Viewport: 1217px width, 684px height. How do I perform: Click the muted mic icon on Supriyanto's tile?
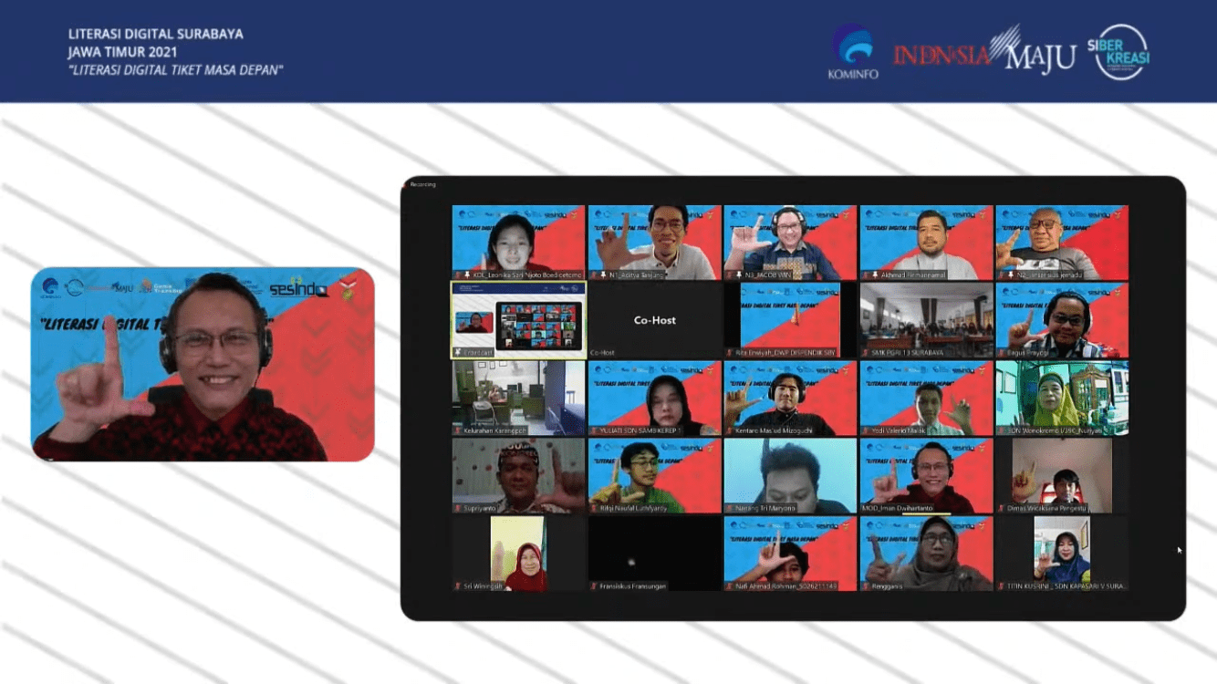pos(457,508)
